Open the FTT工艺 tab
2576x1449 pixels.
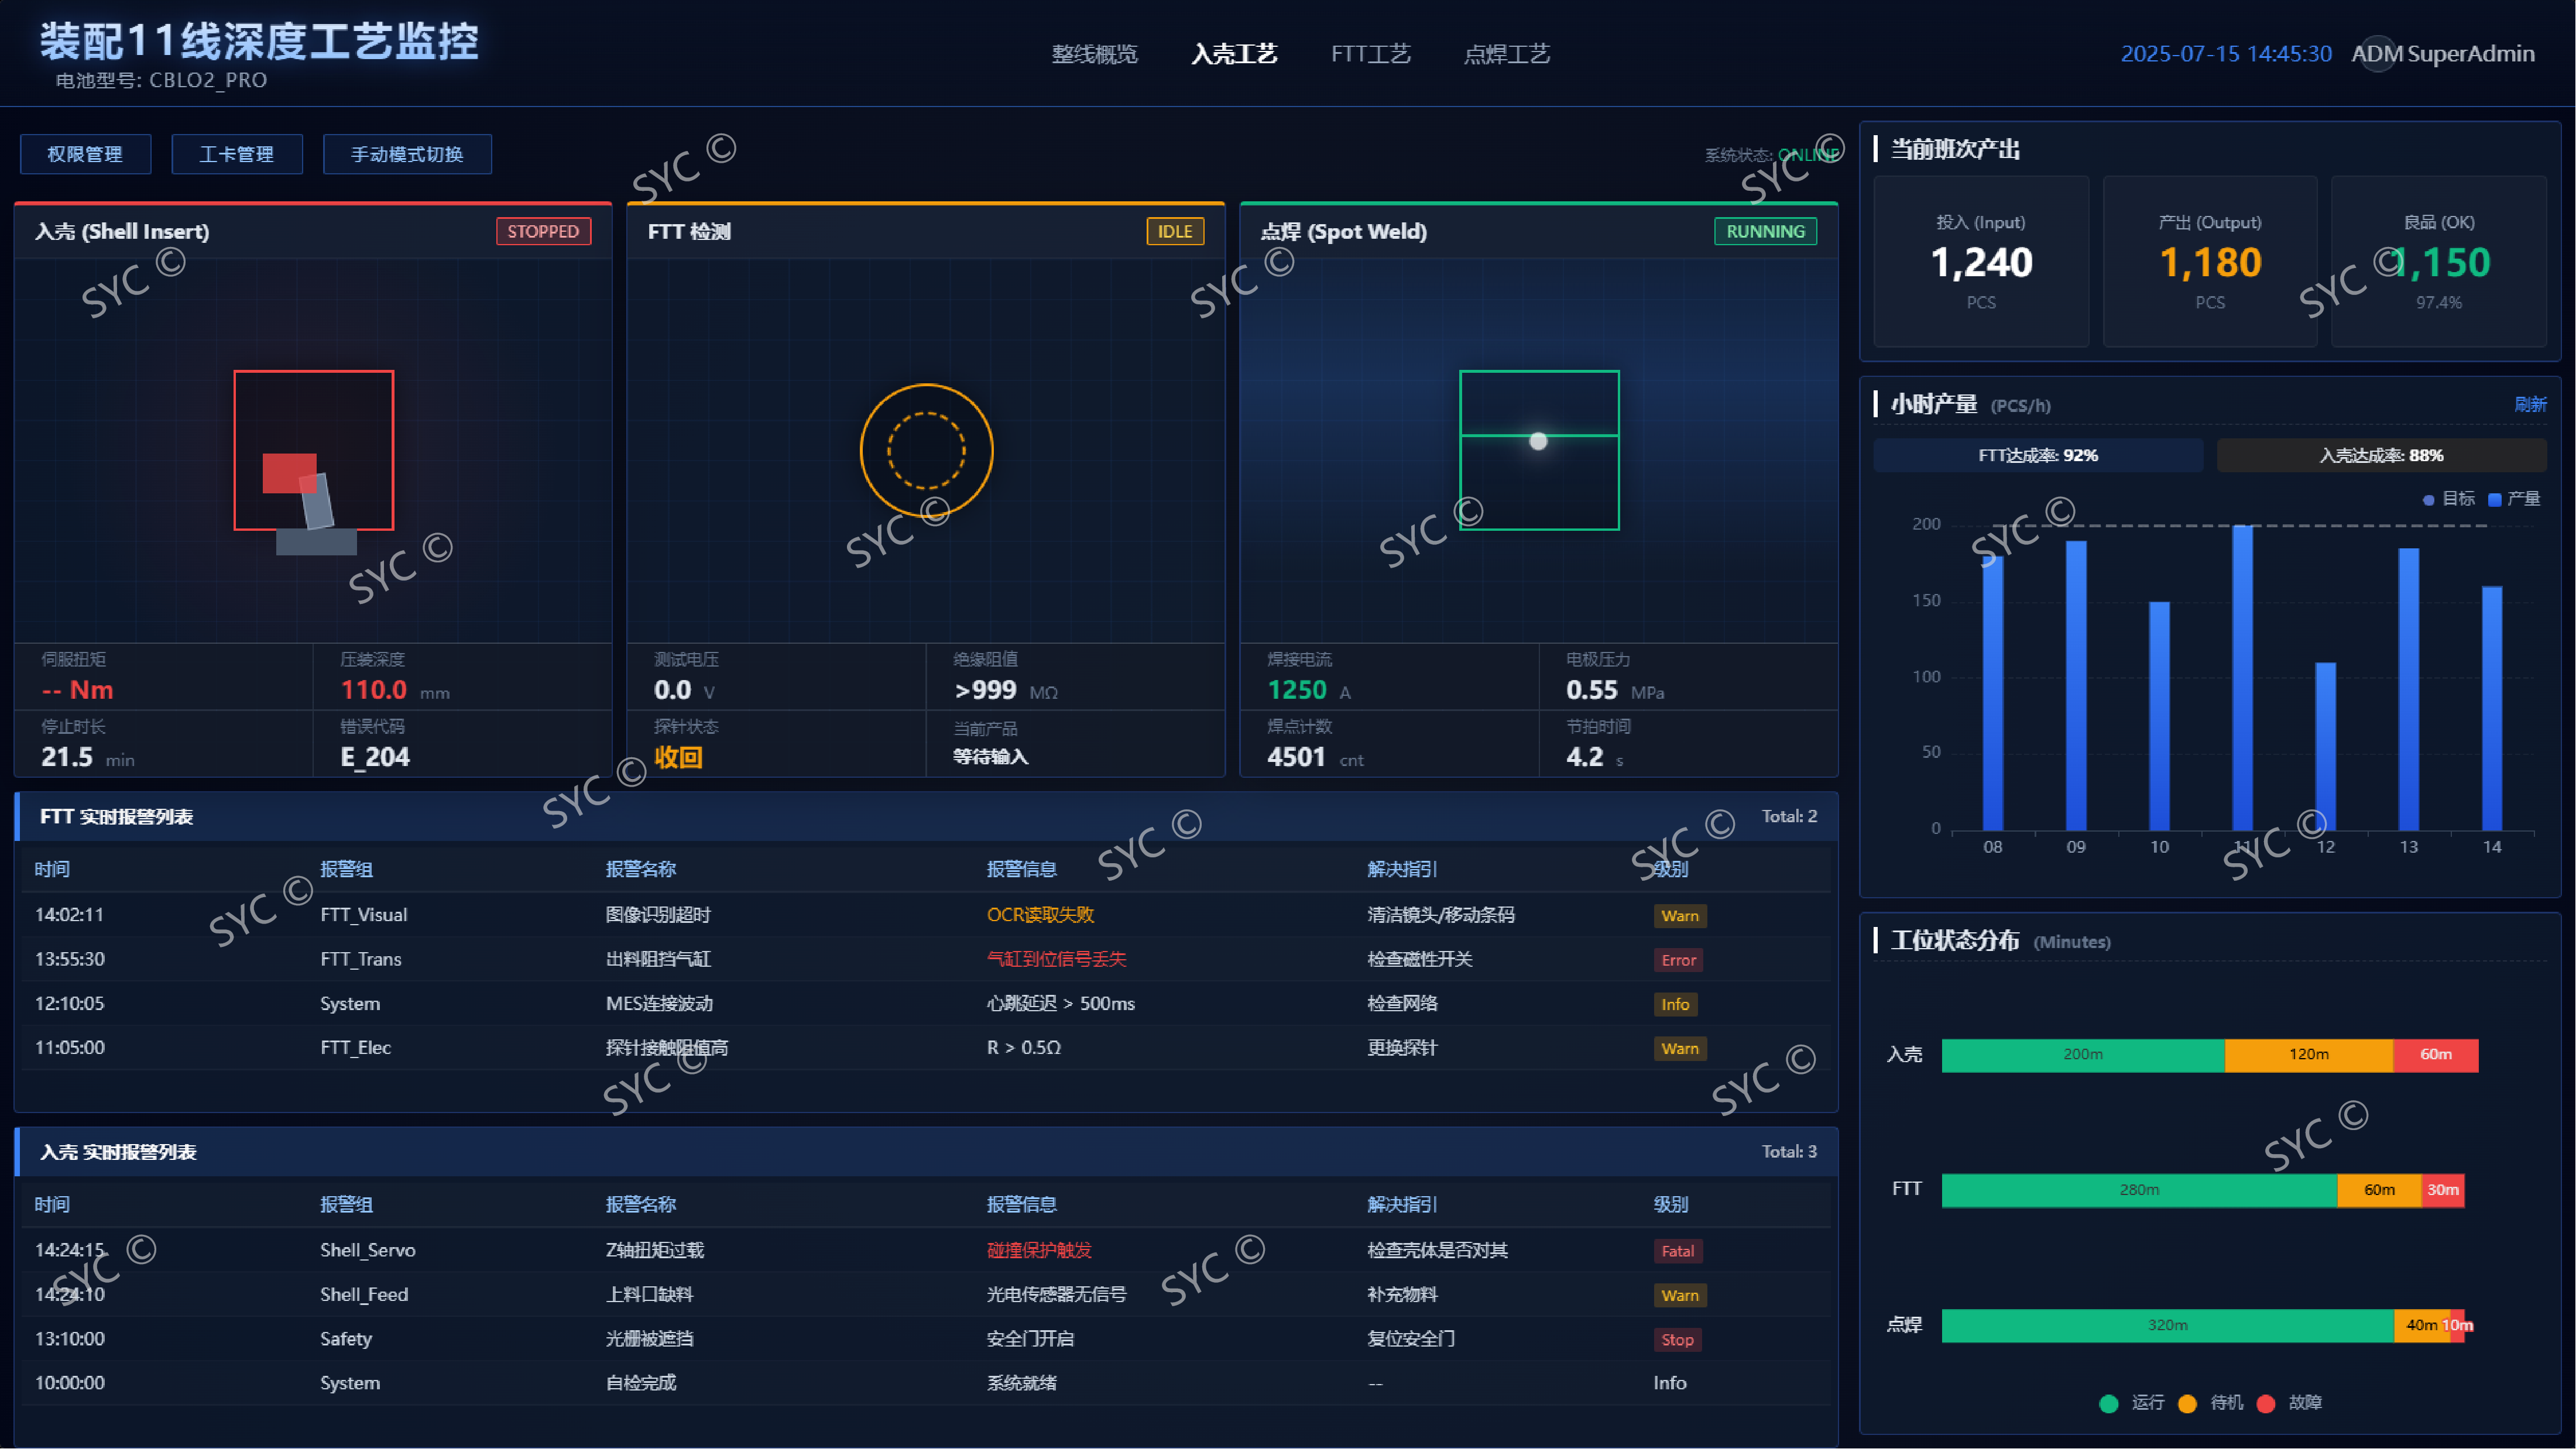[x=1370, y=54]
